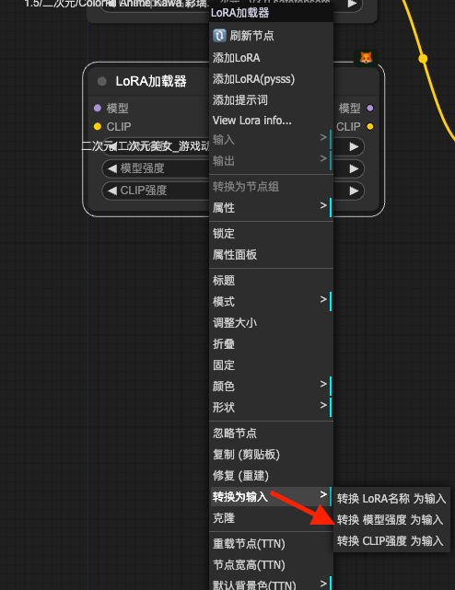Increase 模型强度 with right arrow
455x590 pixels.
pyautogui.click(x=354, y=168)
